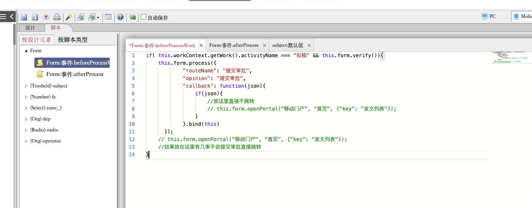
Task: Switch to PC device view
Action: [489, 17]
